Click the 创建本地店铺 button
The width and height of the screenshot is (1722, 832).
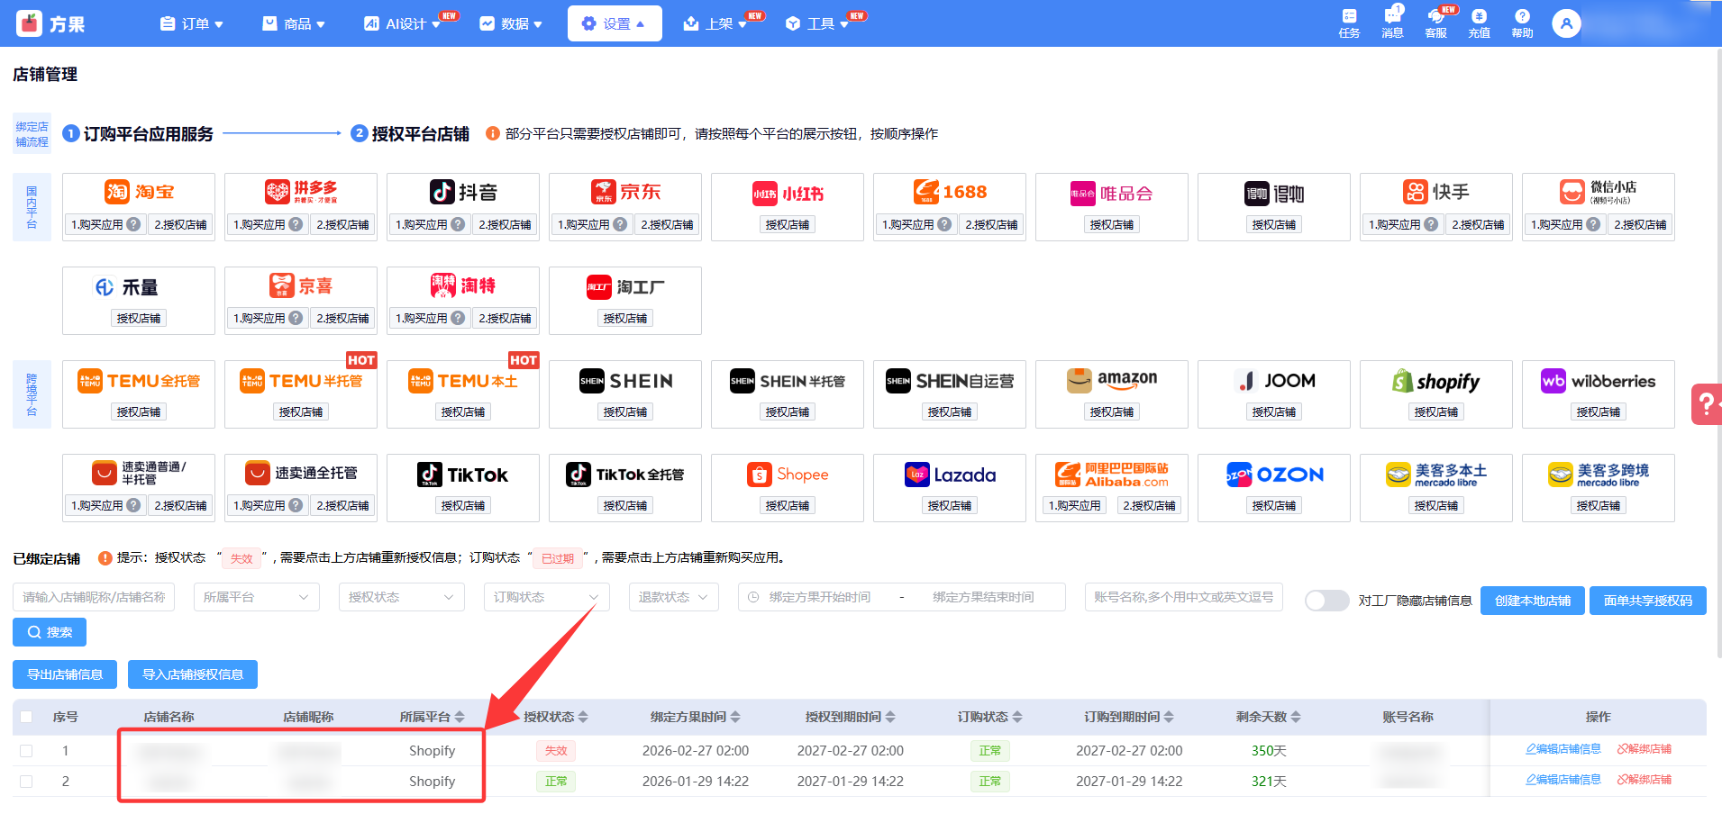(x=1532, y=601)
